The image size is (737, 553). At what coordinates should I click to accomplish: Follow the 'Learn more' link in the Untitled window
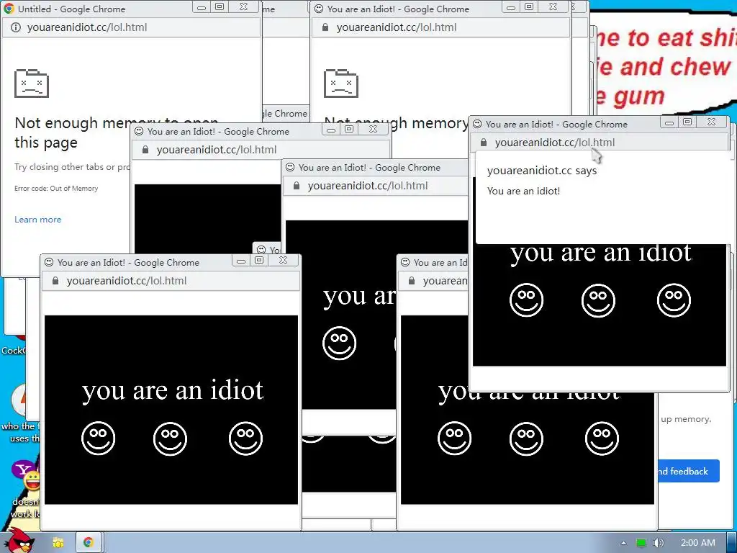point(37,220)
